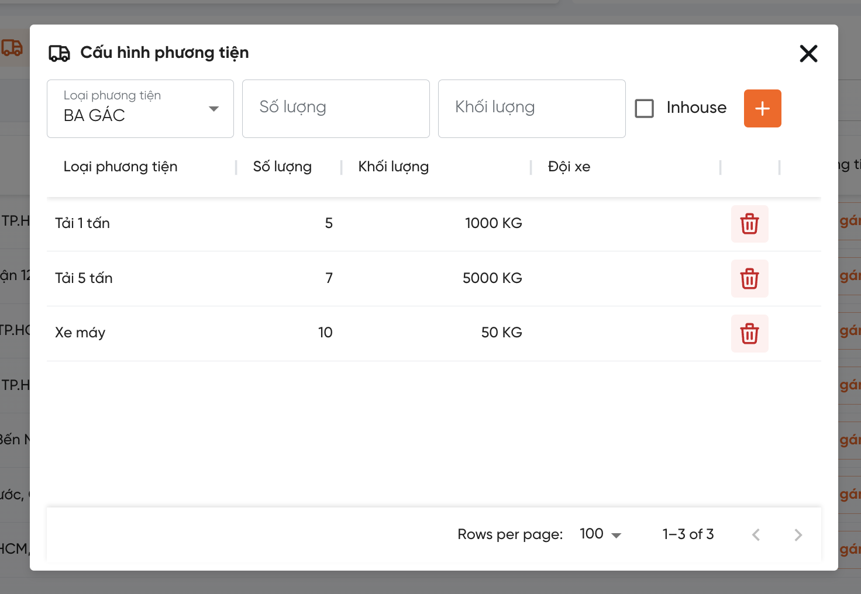Click the orange truck icon behind dialog
The width and height of the screenshot is (861, 594).
point(12,47)
